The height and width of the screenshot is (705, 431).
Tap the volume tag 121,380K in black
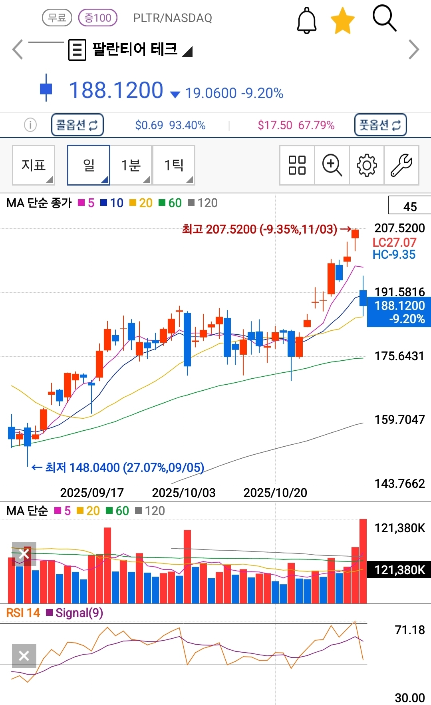pyautogui.click(x=399, y=570)
